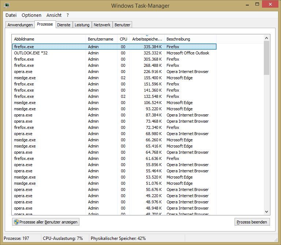Maximize the Task-Manager window
The width and height of the screenshot is (281, 245).
tap(257, 4)
